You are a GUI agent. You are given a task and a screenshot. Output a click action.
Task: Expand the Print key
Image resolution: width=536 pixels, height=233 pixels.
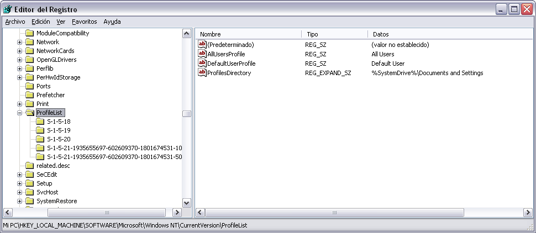pos(19,104)
